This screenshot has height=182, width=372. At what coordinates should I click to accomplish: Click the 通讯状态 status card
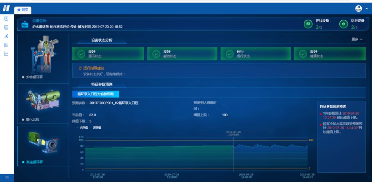coord(108,54)
